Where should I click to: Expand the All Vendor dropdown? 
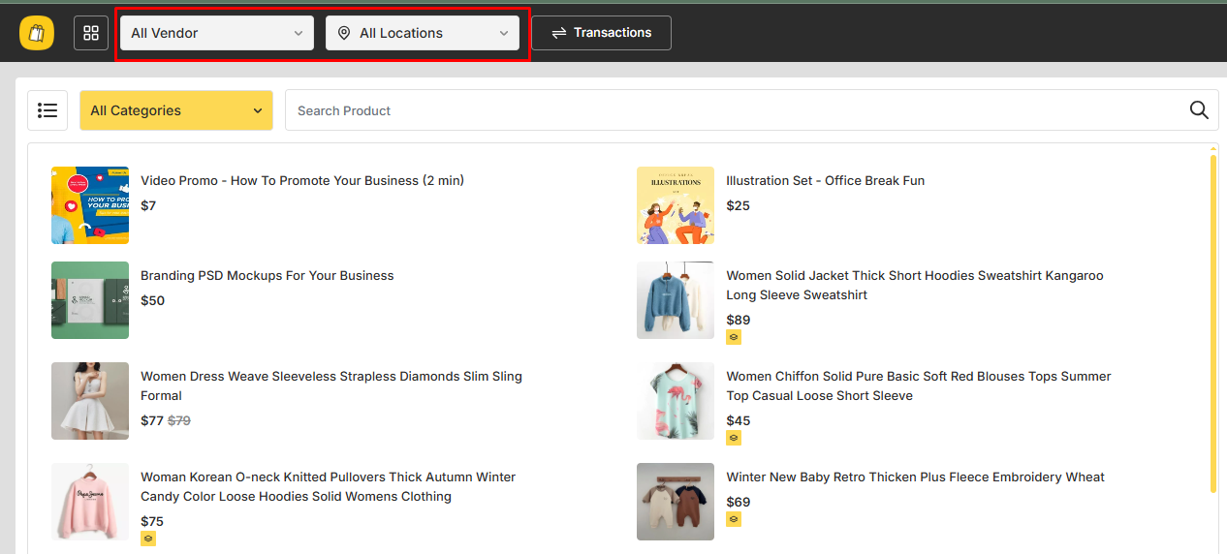click(x=217, y=33)
